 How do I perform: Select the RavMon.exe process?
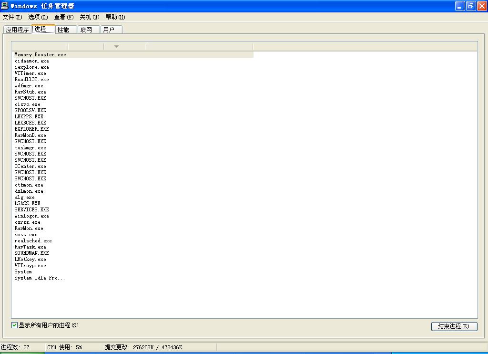tap(29, 228)
